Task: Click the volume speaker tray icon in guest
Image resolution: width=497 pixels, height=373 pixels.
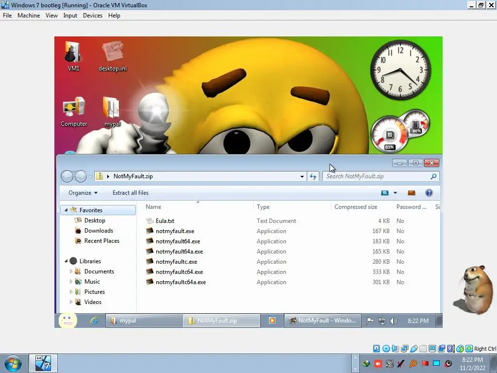Action: pyautogui.click(x=393, y=321)
